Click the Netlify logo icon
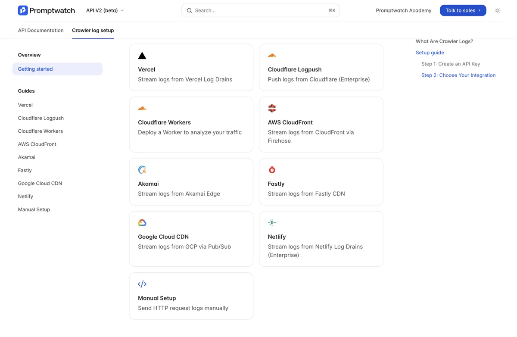The width and height of the screenshot is (517, 337). [x=272, y=223]
